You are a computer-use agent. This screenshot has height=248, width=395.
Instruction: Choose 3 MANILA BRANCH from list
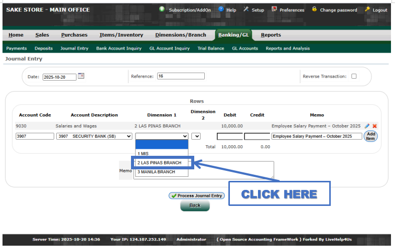coord(157,172)
